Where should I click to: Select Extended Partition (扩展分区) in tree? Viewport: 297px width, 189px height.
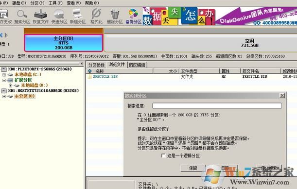click(23, 80)
